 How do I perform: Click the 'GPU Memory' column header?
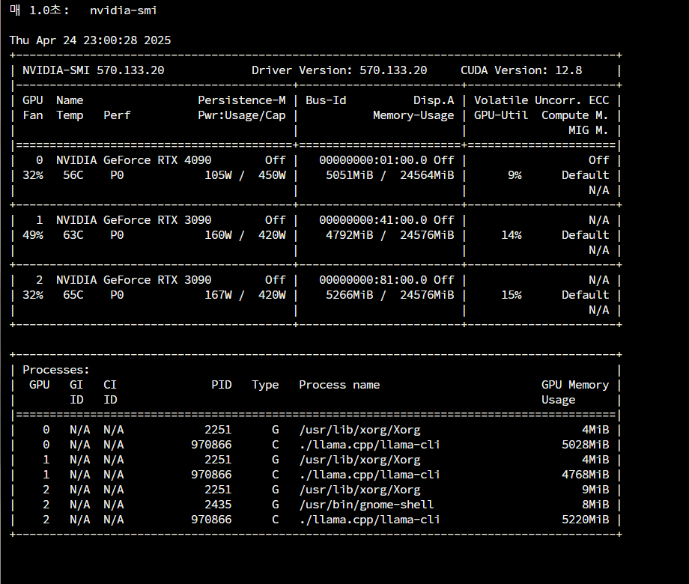coord(575,385)
